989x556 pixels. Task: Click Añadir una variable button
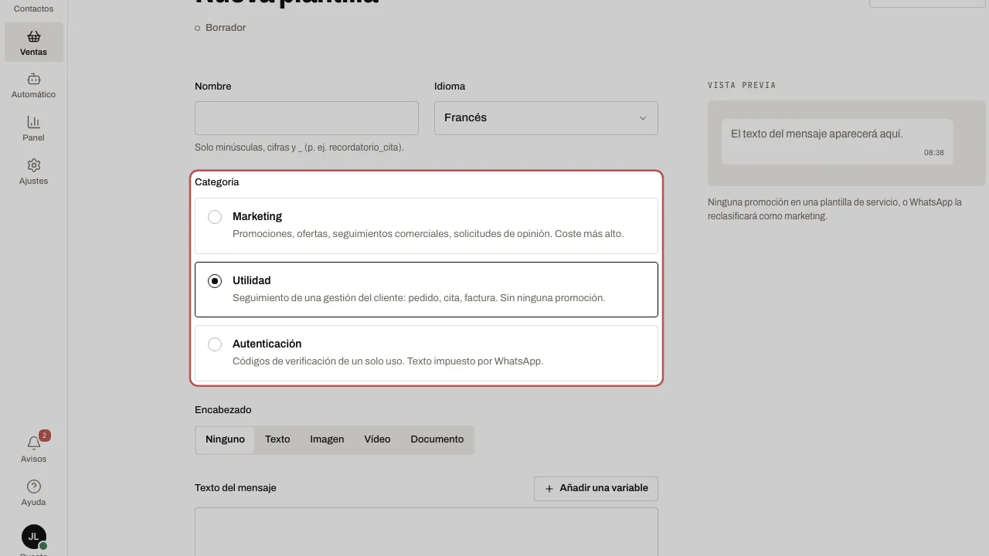tap(596, 488)
